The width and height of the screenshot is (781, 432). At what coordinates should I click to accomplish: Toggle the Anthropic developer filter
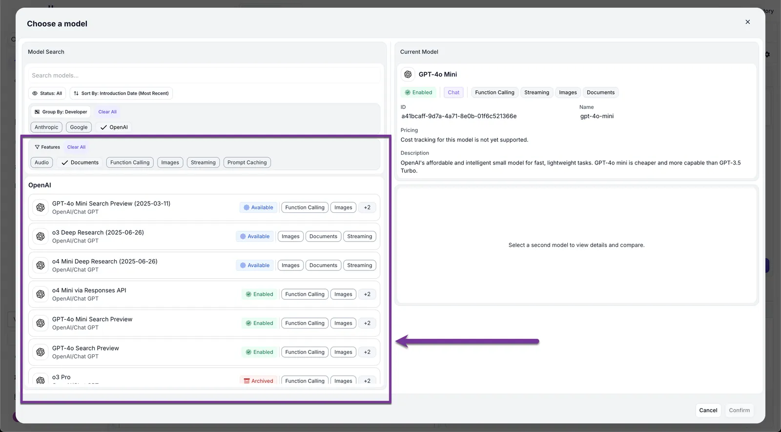point(46,127)
